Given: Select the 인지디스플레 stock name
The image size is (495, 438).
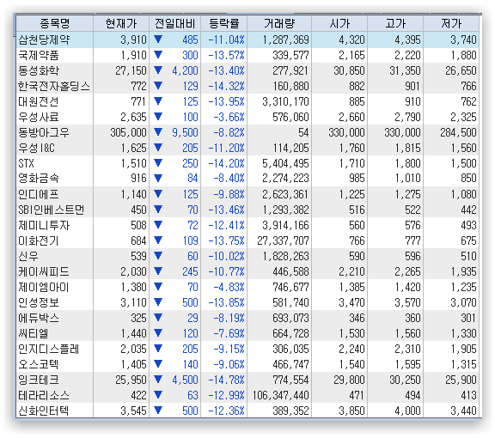Looking at the screenshot, I should (49, 349).
